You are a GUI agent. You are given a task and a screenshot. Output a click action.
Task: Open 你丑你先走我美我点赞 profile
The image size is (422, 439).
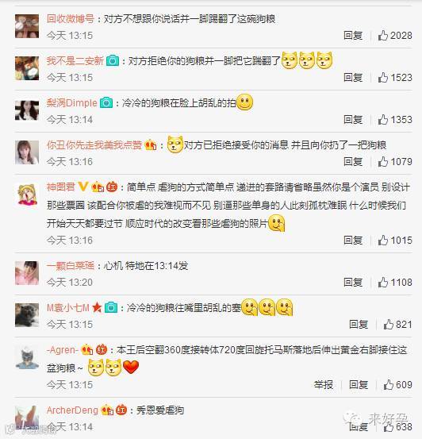pyautogui.click(x=94, y=145)
